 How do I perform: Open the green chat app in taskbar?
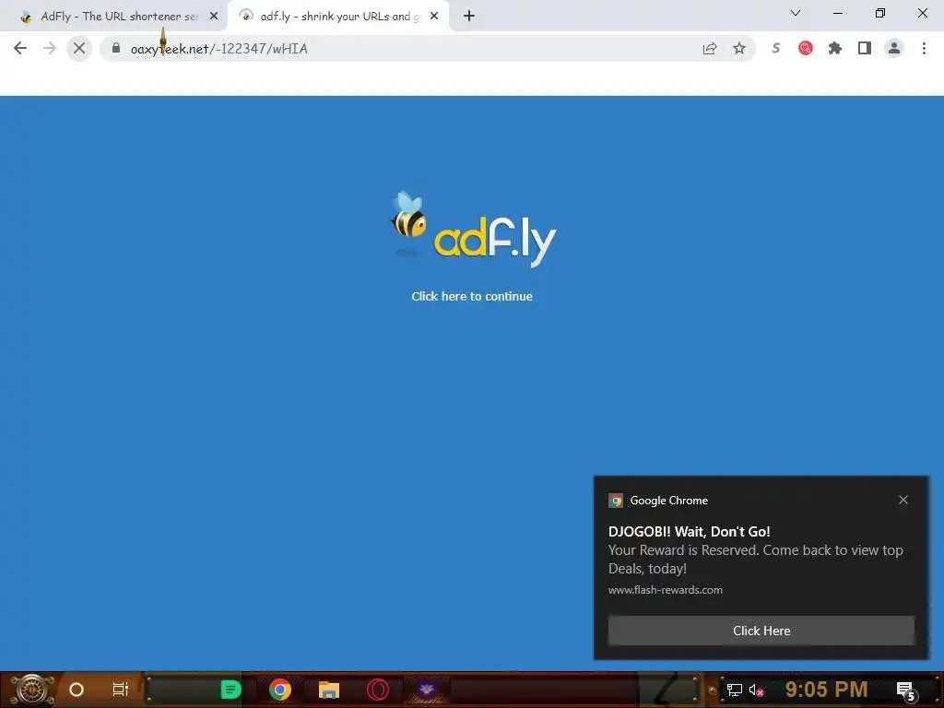pos(230,690)
